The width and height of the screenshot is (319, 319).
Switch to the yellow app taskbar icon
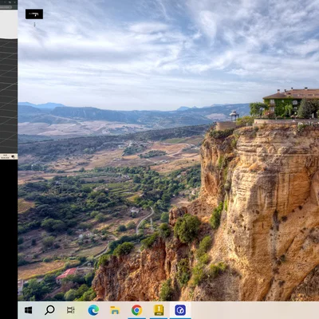[159, 310]
